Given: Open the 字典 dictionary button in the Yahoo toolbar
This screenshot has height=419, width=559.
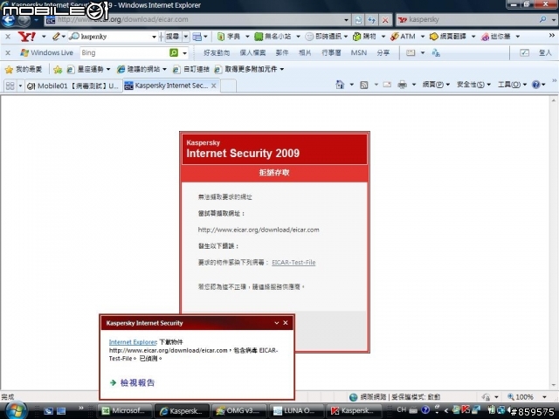Looking at the screenshot, I should [x=229, y=37].
